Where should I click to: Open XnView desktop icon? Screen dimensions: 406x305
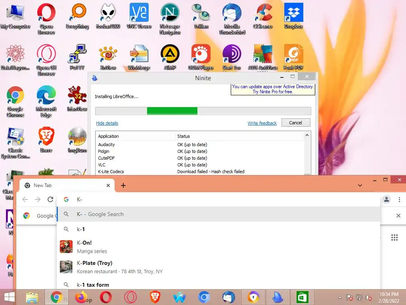108,57
